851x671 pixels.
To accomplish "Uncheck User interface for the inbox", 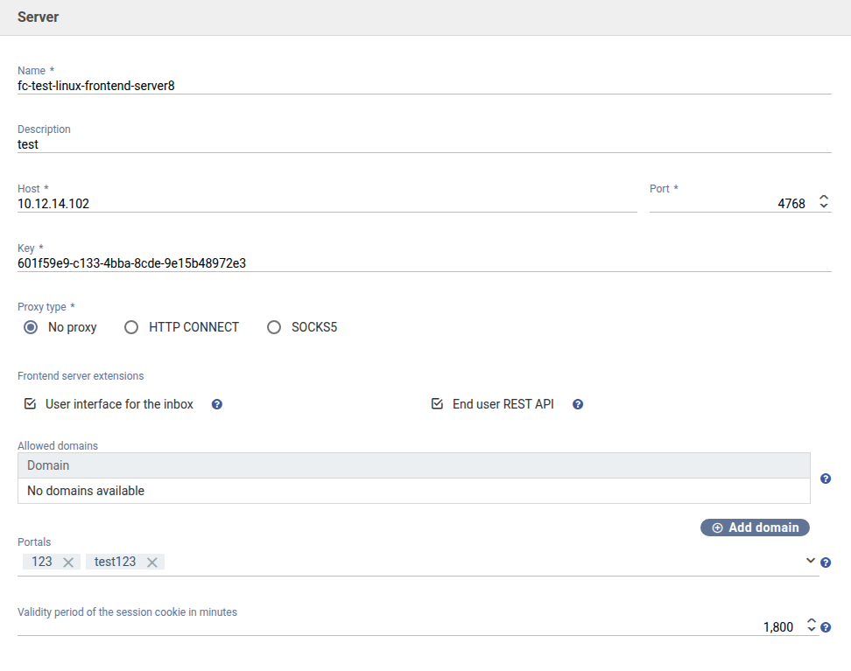I will click(31, 404).
